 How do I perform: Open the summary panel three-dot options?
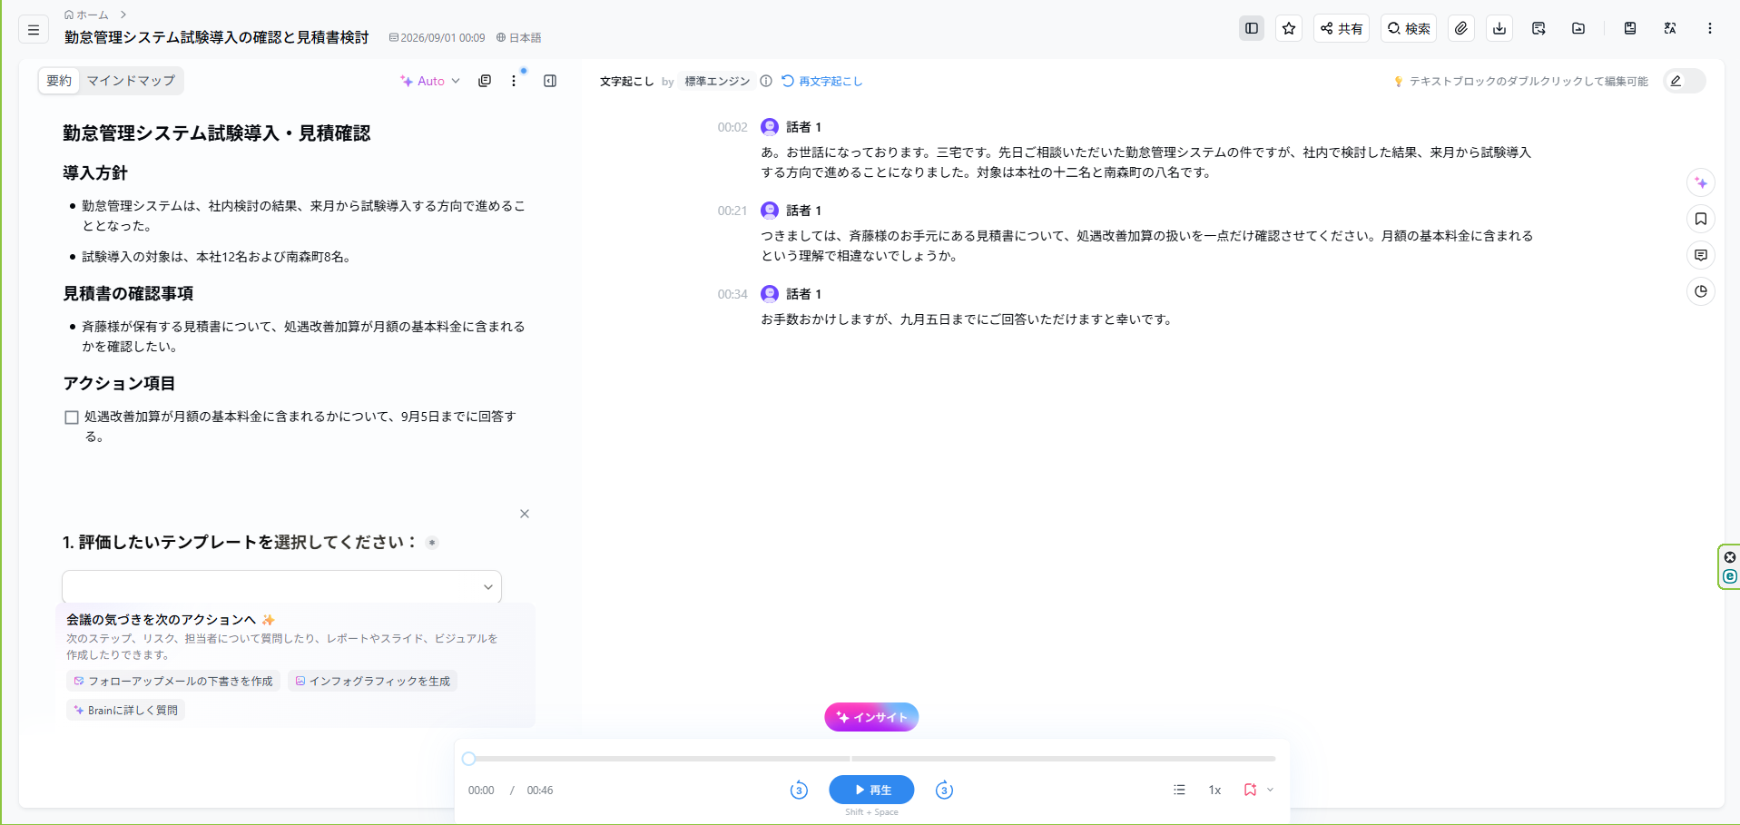coord(514,81)
